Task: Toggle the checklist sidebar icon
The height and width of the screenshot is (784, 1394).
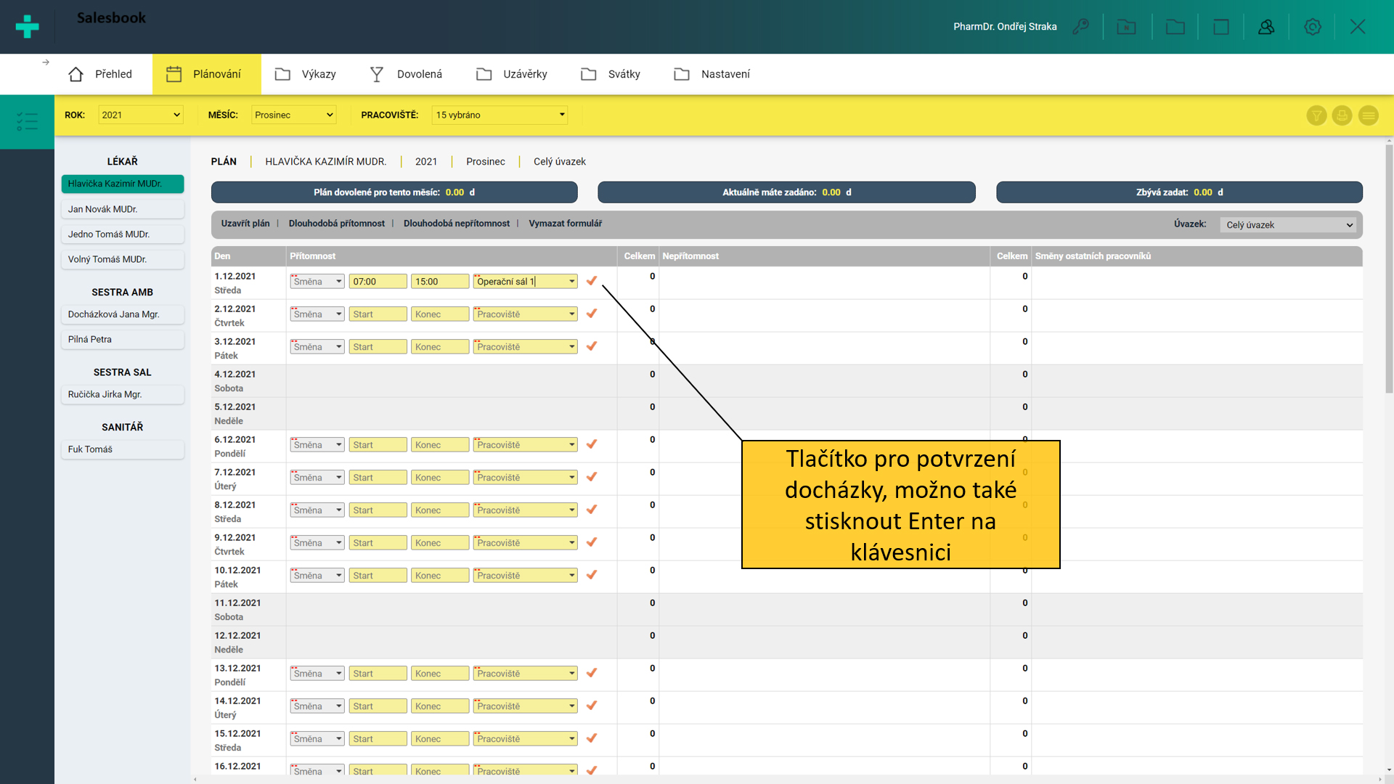Action: pyautogui.click(x=27, y=121)
